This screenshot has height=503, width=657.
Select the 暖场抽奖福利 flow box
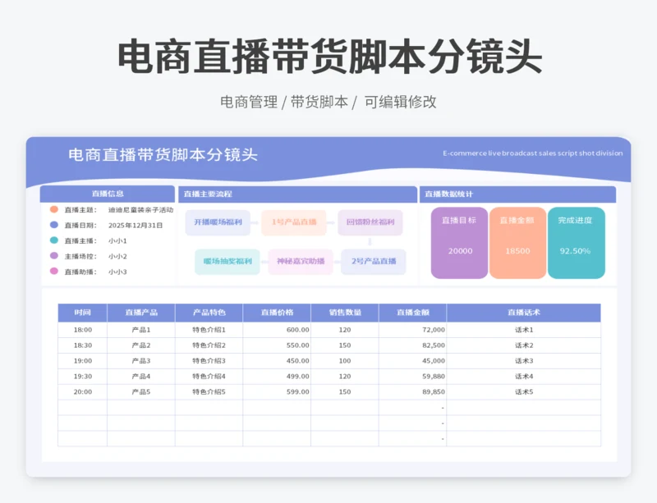pos(227,261)
